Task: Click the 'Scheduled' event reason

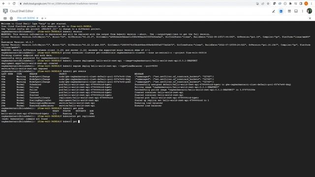Action: coord(35,85)
